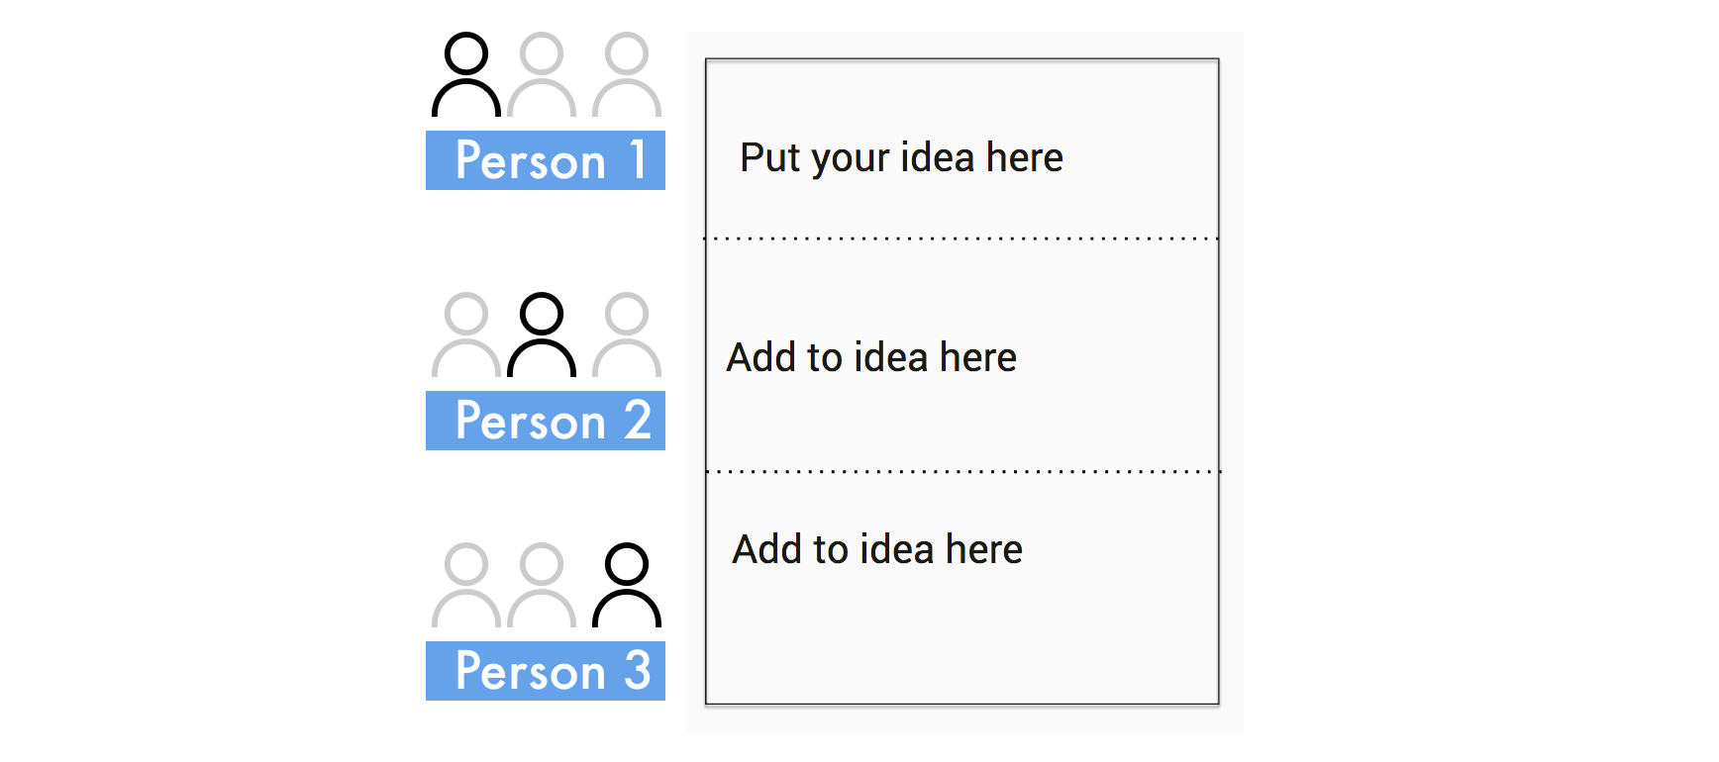Click the lower dotted divider line on the sheet
The width and height of the screenshot is (1719, 762).
962,472
